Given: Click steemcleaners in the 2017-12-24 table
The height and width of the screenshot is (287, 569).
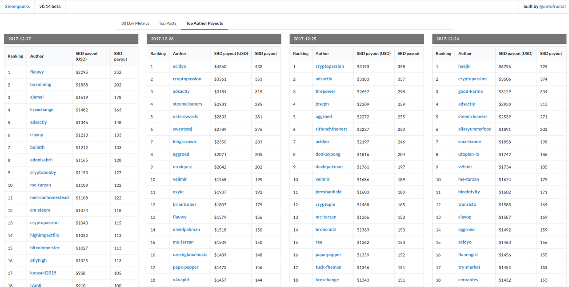Looking at the screenshot, I should click(x=473, y=116).
